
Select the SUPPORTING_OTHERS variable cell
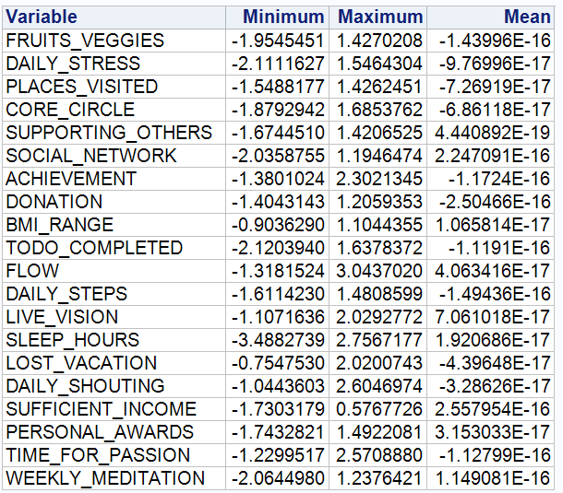(114, 133)
